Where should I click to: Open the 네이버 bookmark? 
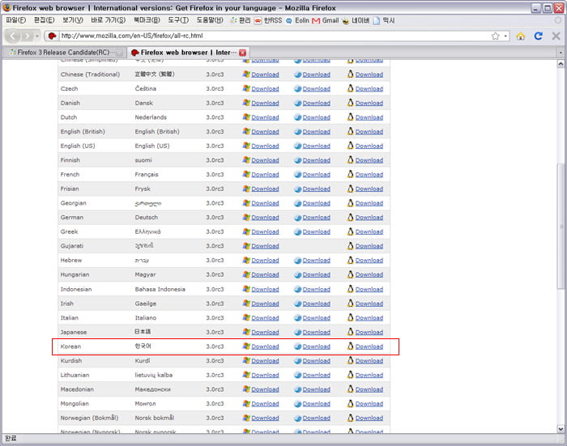click(356, 20)
